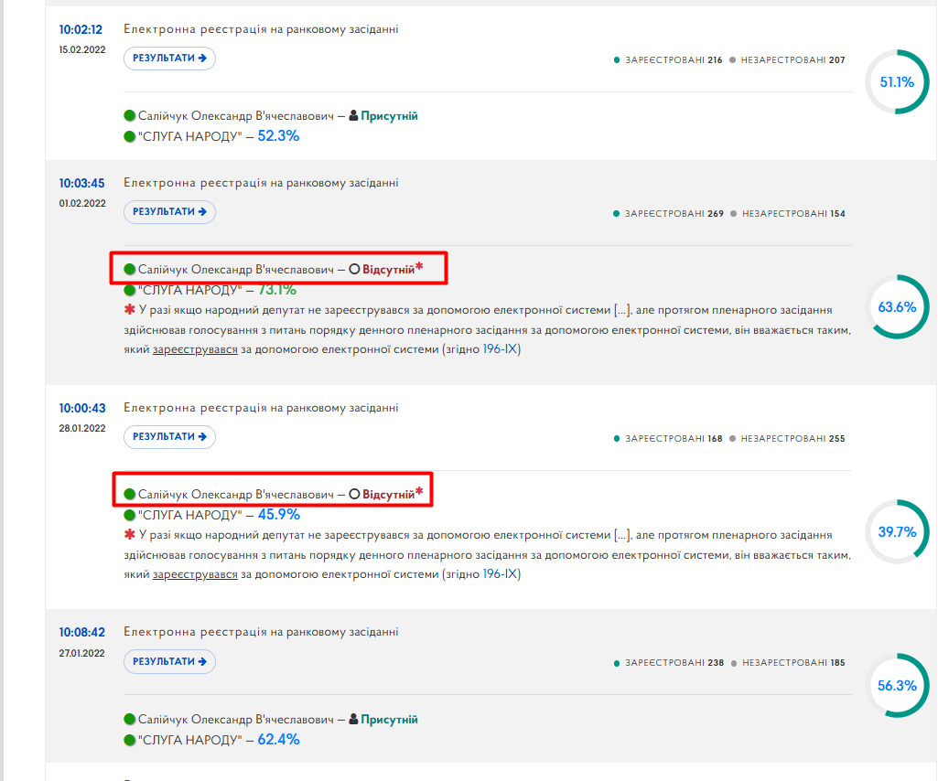The image size is (938, 781).
Task: Click underlined word зареєструвався in 01.02.2022 note
Action: pyautogui.click(x=195, y=349)
